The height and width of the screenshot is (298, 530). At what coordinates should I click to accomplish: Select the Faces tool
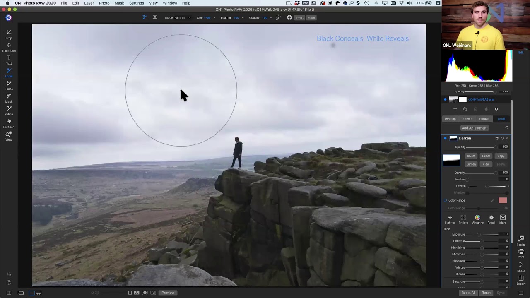[9, 85]
